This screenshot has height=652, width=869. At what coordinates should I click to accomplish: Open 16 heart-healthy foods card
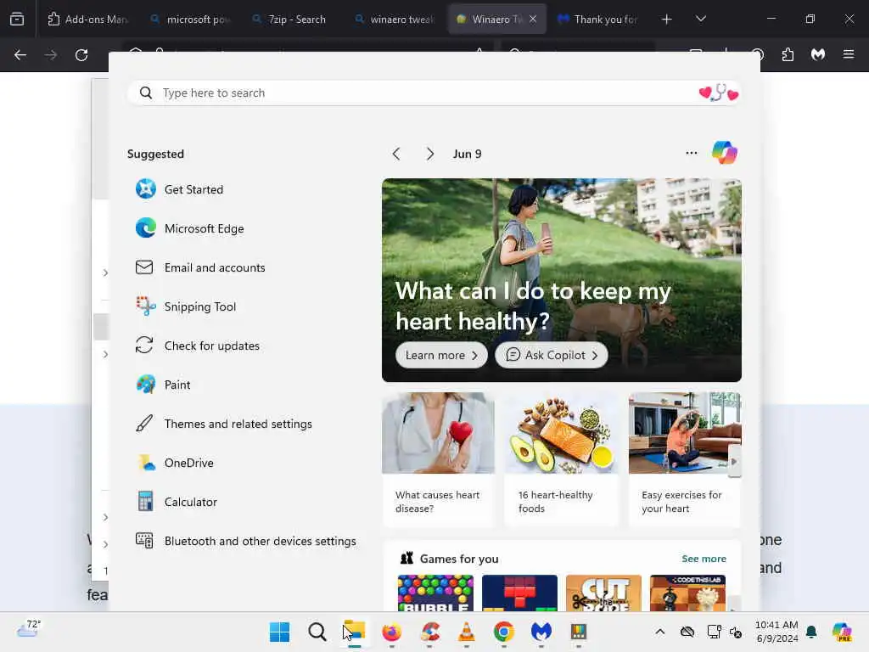[561, 459]
